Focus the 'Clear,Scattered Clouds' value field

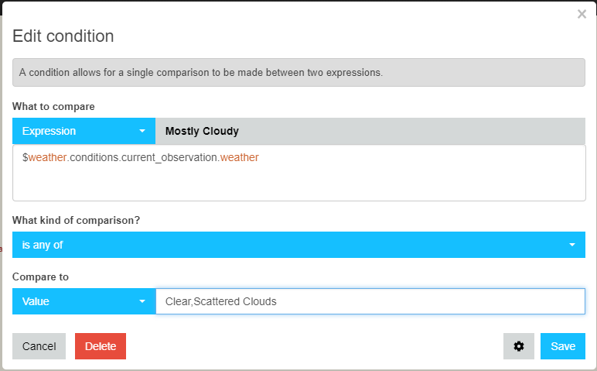(x=370, y=301)
